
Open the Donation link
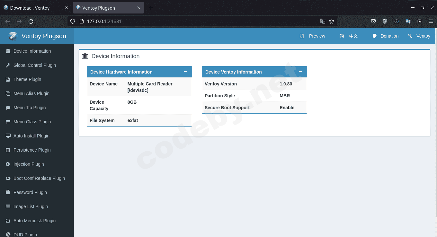tap(385, 36)
